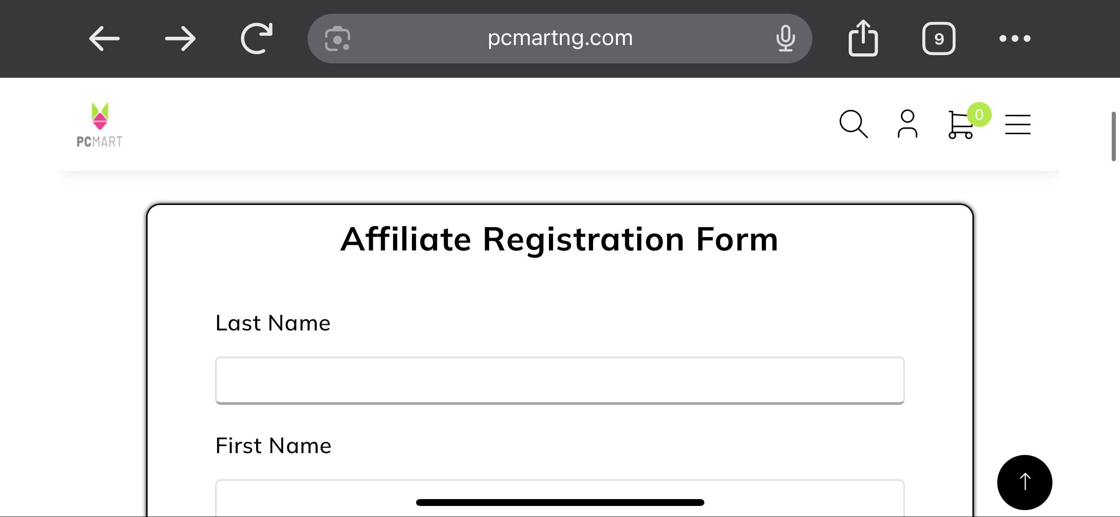This screenshot has height=517, width=1120.
Task: Go forward with the browser forward arrow
Action: pyautogui.click(x=180, y=39)
